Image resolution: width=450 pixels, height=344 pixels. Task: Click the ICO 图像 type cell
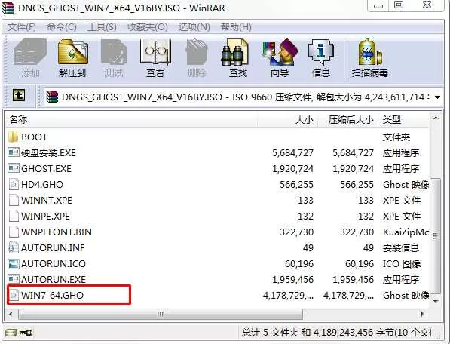402,263
